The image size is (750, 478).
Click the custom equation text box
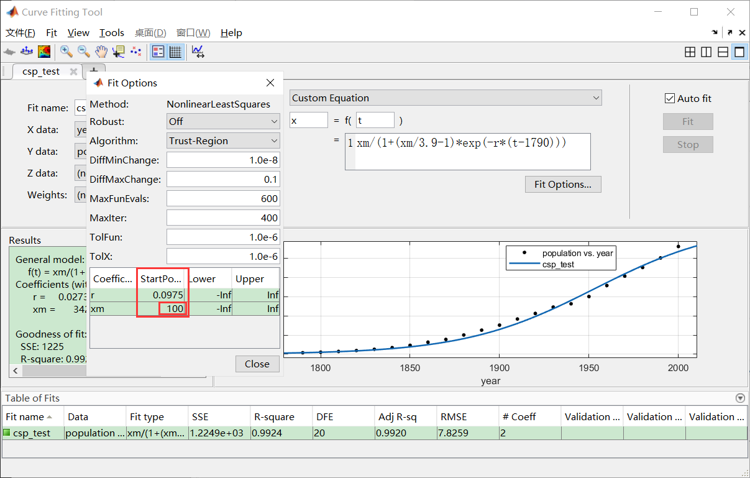pyautogui.click(x=467, y=151)
